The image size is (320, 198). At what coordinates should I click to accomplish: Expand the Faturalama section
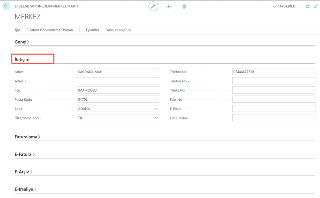27,137
